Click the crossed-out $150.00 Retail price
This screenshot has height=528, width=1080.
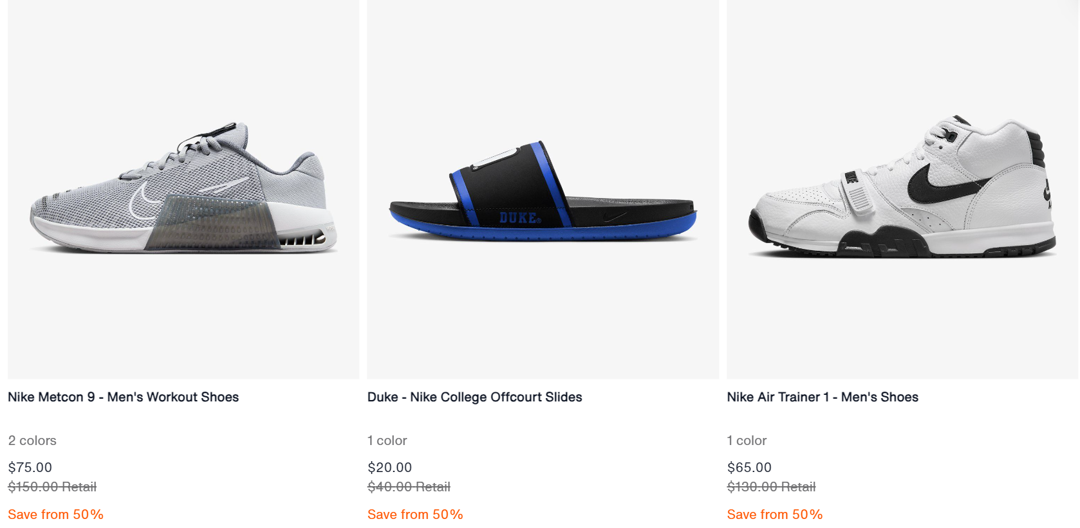click(52, 487)
